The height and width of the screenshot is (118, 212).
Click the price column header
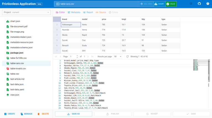point(111,19)
